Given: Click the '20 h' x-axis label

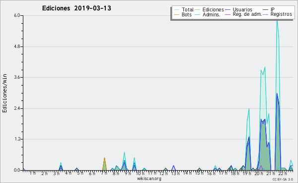Looking at the screenshot, I should pos(259,173).
